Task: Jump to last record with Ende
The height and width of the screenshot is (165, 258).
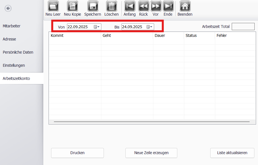Action: 168,6
